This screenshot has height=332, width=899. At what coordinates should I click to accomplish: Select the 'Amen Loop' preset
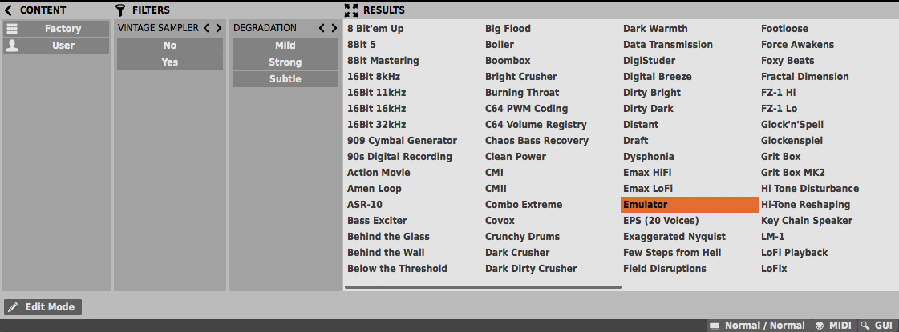coord(375,189)
